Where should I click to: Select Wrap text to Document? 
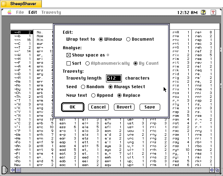(x=140, y=39)
